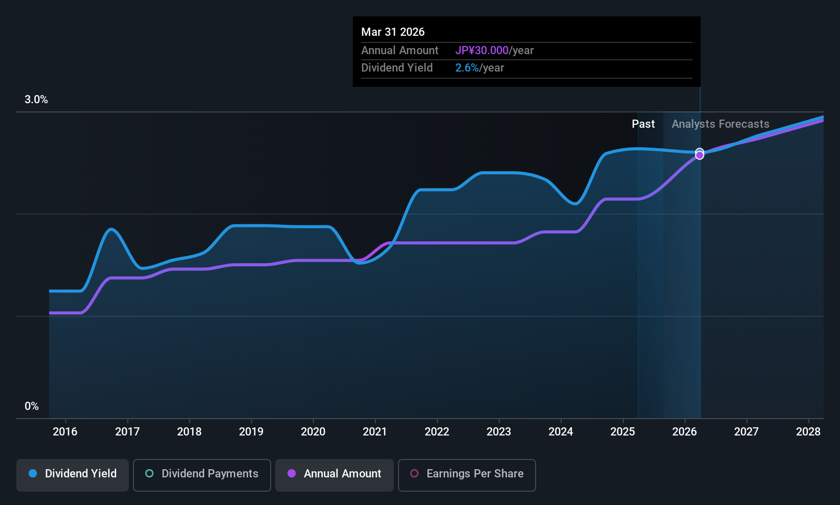Toggle the Dividend Yield series
This screenshot has height=505, width=840.
click(x=73, y=475)
